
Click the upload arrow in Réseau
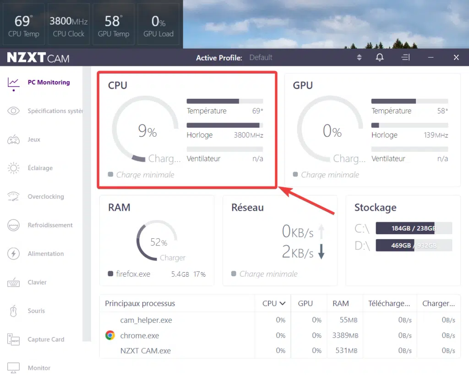[x=322, y=232]
